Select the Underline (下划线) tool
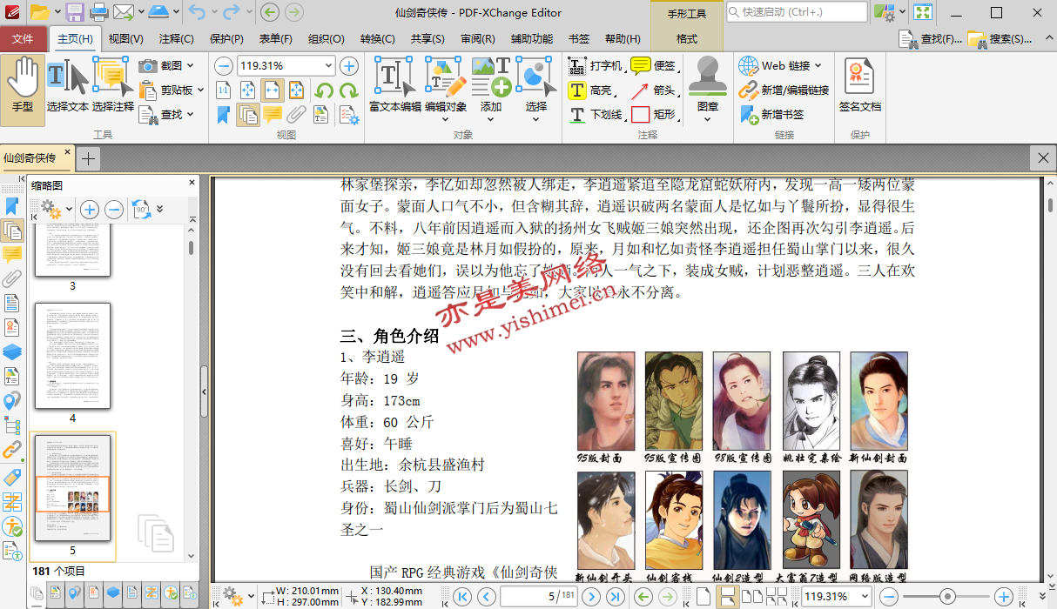Image resolution: width=1057 pixels, height=609 pixels. pos(596,114)
